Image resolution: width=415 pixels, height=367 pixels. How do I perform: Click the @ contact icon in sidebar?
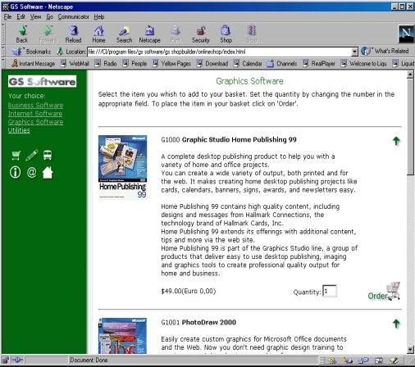pos(32,172)
